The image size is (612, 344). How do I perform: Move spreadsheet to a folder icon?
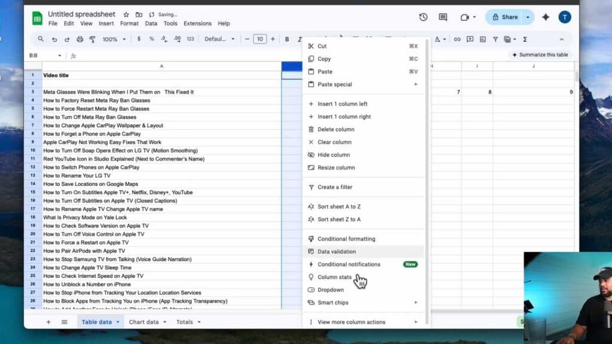139,14
